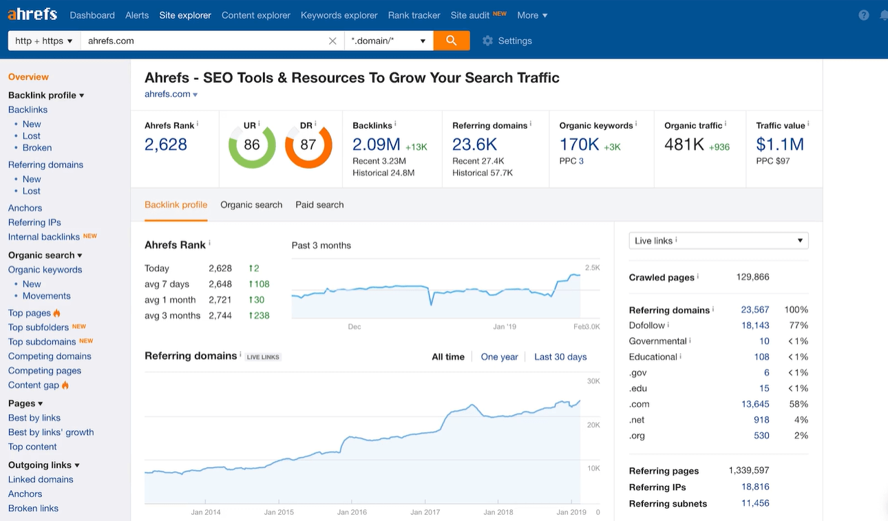888x521 pixels.
Task: Open Backlinks in the sidebar
Action: 28,109
